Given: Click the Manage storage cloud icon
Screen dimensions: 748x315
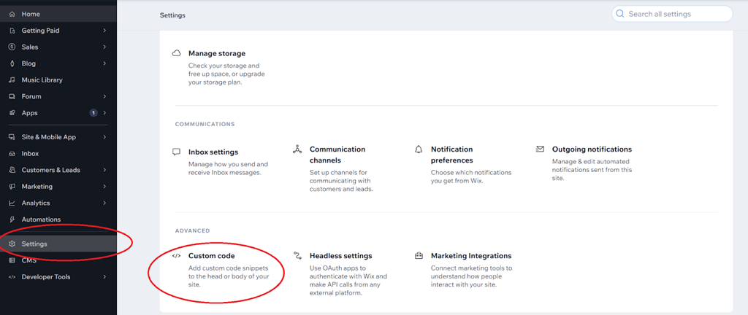Looking at the screenshot, I should (176, 53).
